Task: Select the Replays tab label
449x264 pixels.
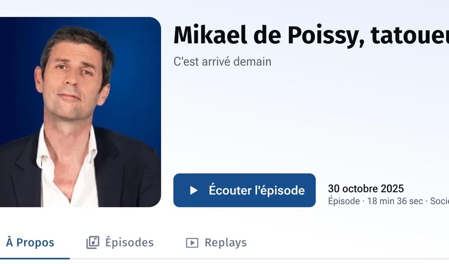Action: pos(226,243)
